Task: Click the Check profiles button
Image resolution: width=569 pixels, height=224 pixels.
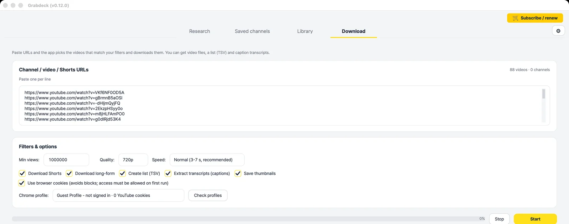Action: (208, 196)
